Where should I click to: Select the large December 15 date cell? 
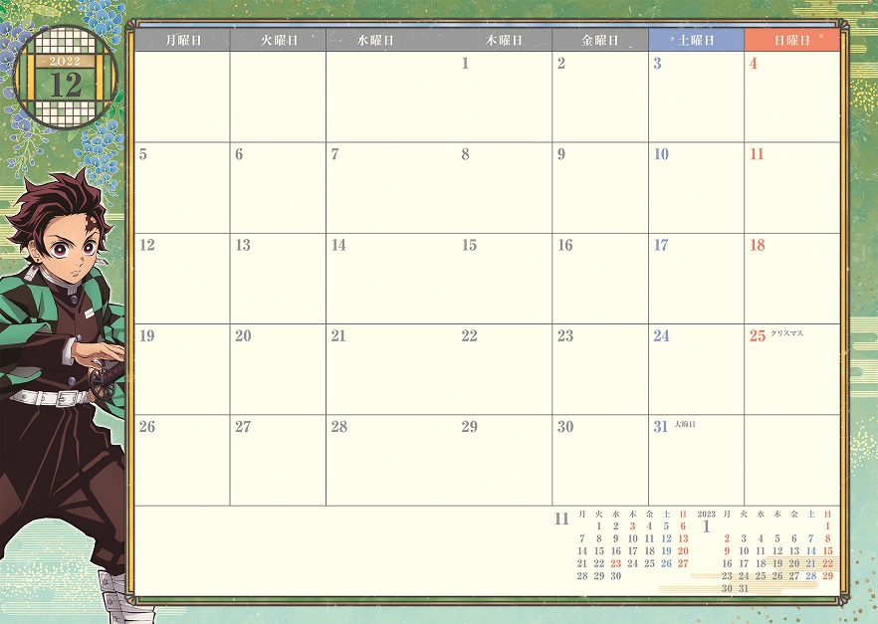coord(504,279)
